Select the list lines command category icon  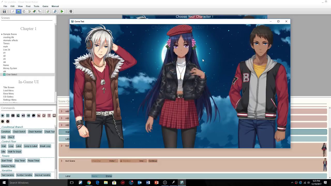coord(8,116)
